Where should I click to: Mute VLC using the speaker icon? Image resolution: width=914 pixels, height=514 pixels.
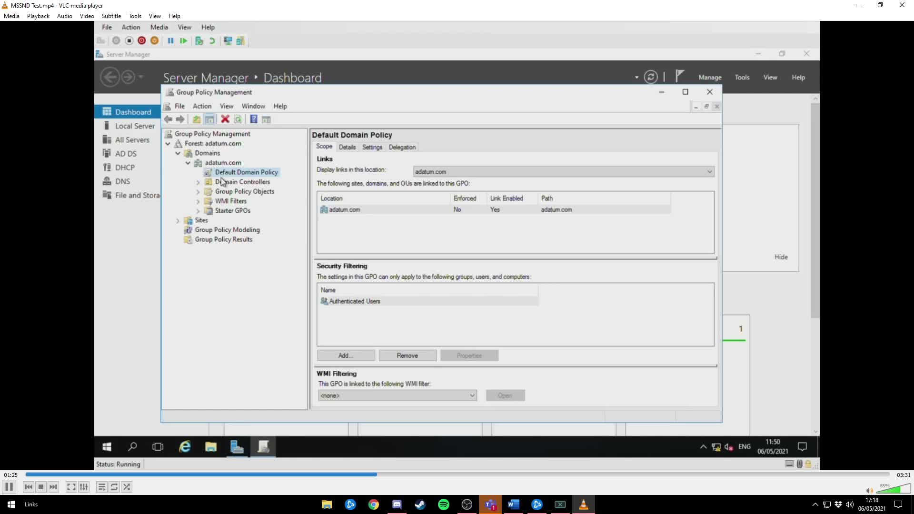(869, 490)
